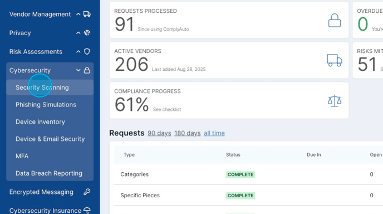Toggle the Risk Assessments chevron
This screenshot has height=214, width=383.
coord(78,52)
